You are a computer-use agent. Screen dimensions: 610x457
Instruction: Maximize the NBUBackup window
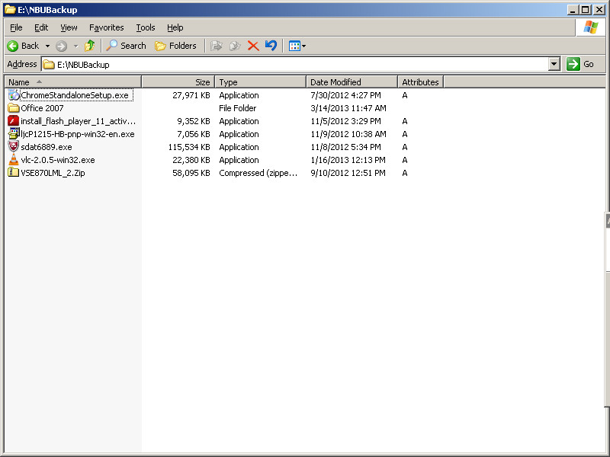tap(585, 10)
